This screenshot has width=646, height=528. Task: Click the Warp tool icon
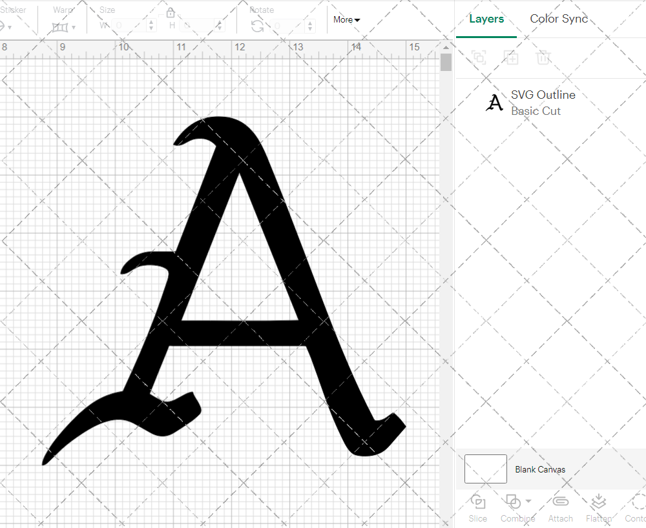pyautogui.click(x=61, y=26)
